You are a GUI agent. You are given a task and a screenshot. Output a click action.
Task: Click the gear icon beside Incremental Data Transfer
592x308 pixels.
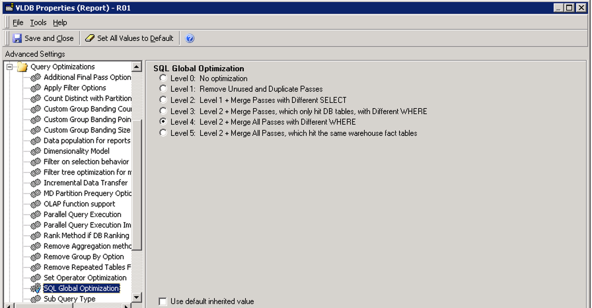[36, 183]
